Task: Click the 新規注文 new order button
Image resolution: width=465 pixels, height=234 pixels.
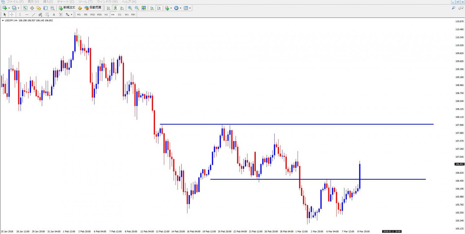Action: (x=67, y=8)
